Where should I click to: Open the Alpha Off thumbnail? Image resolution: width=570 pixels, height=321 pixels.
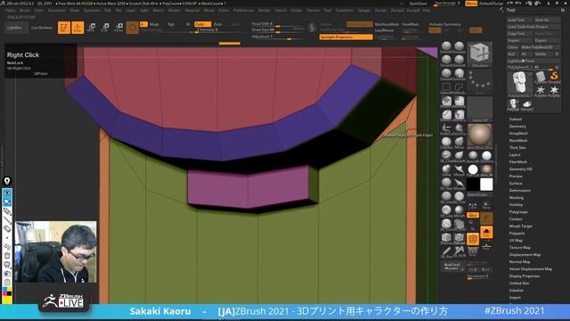pos(479,109)
